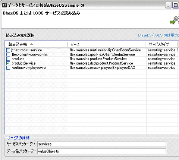Image resolution: width=179 pixels, height=160 pixels.
Task: Check the product destination checkbox
Action: tap(8, 59)
